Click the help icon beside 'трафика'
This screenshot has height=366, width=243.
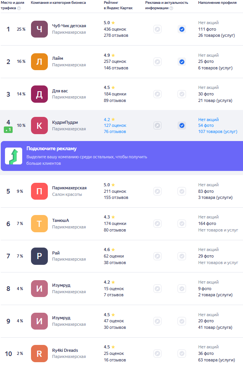click(19, 8)
